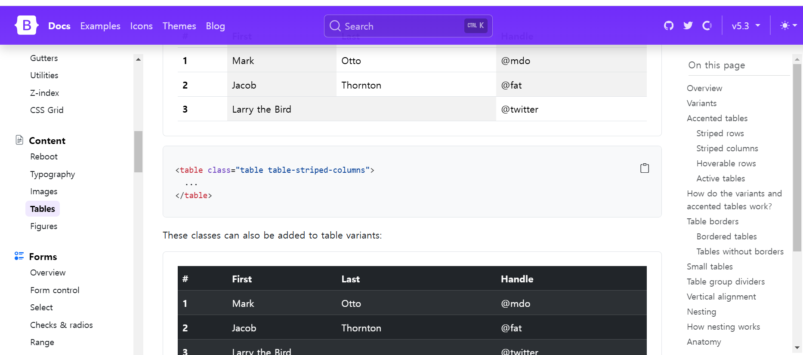Copy the table-striped-columns code snippet
Image resolution: width=803 pixels, height=355 pixels.
click(x=644, y=168)
